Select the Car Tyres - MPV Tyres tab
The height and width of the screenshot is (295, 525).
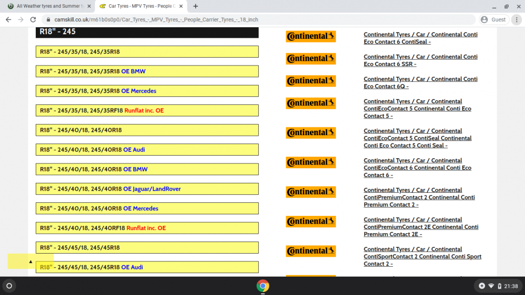(142, 6)
